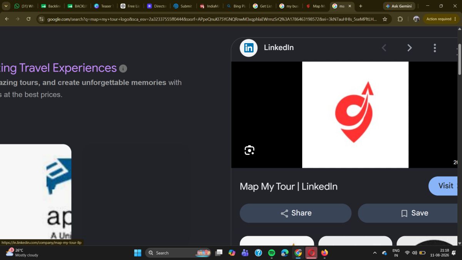
Task: Close the active Google search tab
Action: click(x=350, y=6)
